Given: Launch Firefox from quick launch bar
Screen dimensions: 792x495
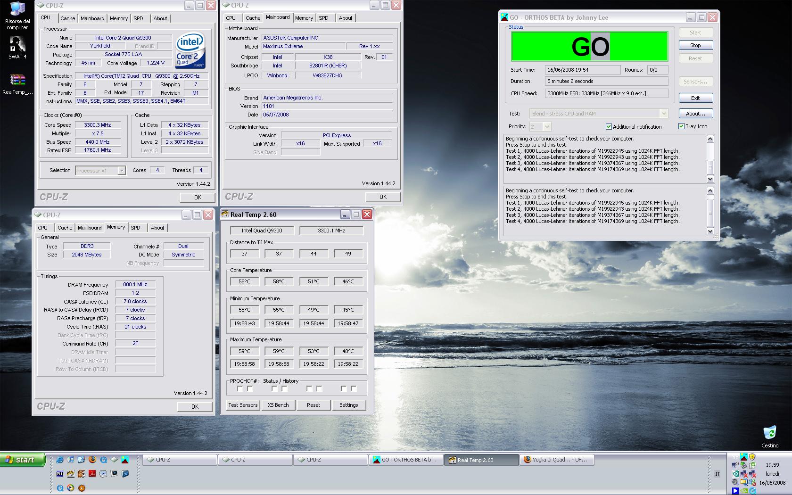Looking at the screenshot, I should (x=92, y=459).
